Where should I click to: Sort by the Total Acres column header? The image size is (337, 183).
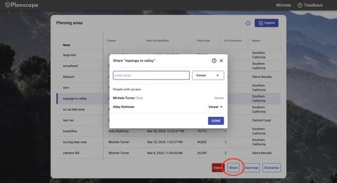click(x=203, y=41)
